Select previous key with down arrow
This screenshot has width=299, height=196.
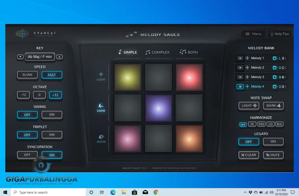[x=20, y=57]
